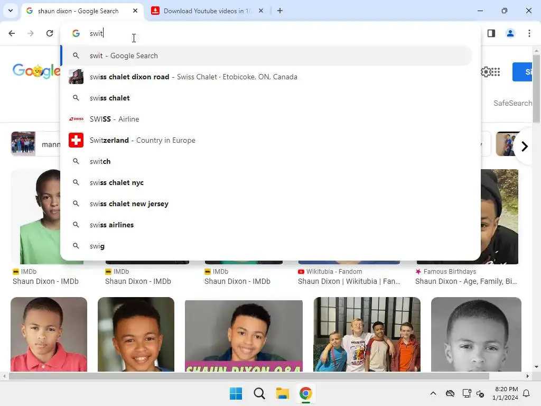Select SWISS Airline suggestion
The height and width of the screenshot is (406, 541).
(x=266, y=119)
